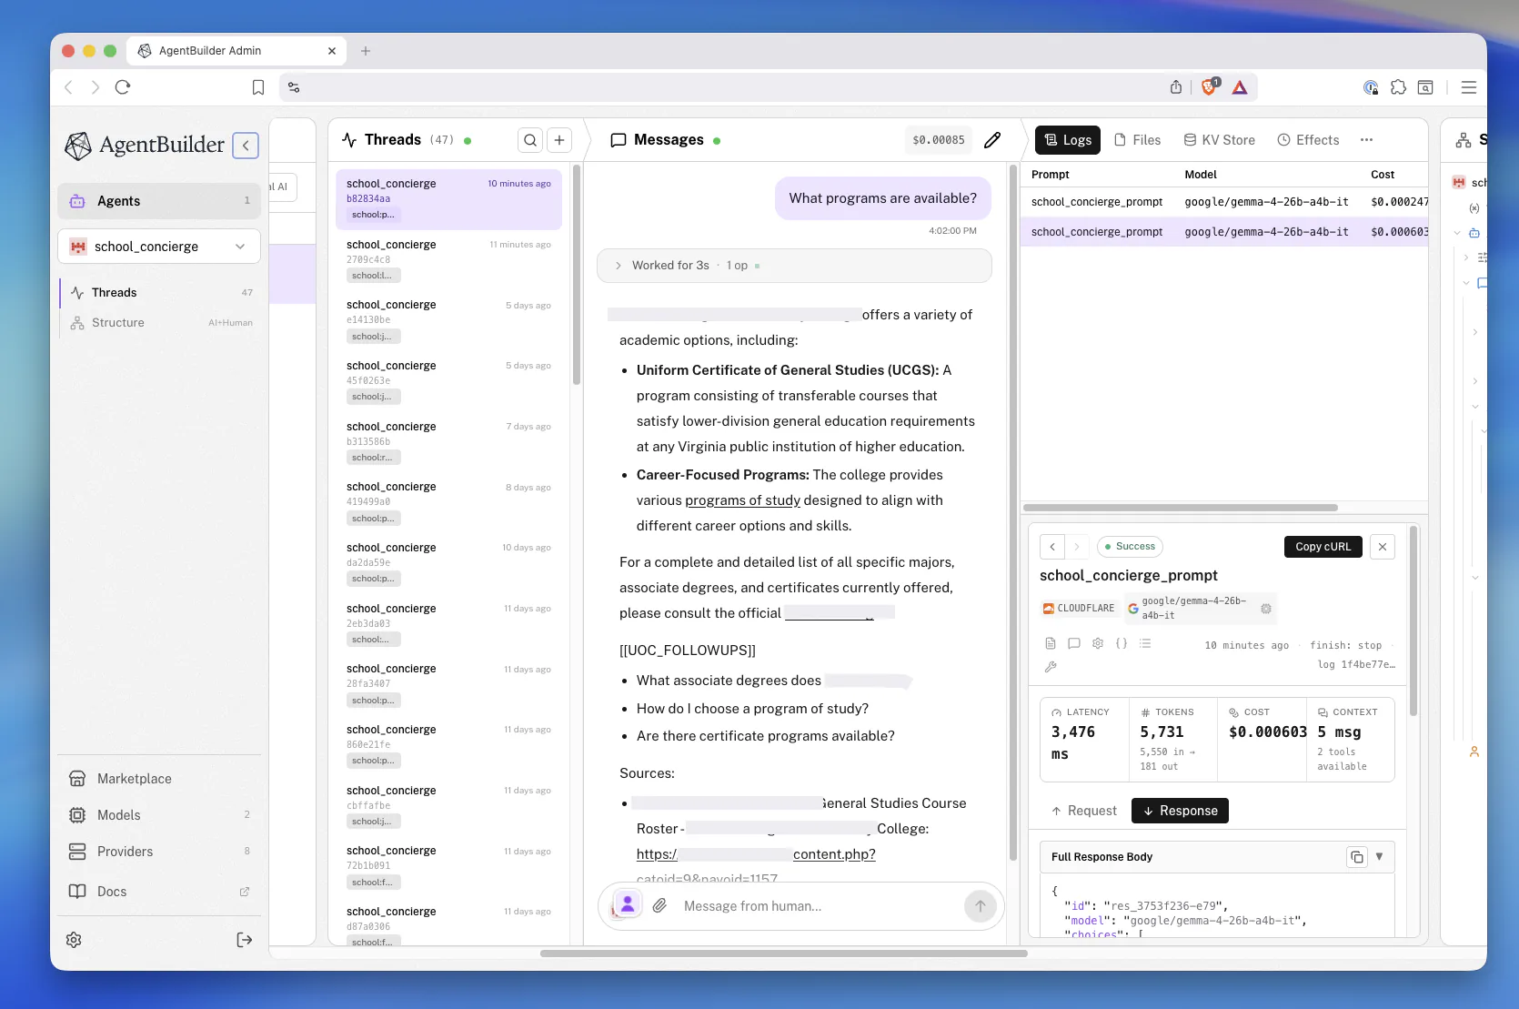Open the browser share icon
This screenshot has width=1519, height=1009.
coord(1176,87)
